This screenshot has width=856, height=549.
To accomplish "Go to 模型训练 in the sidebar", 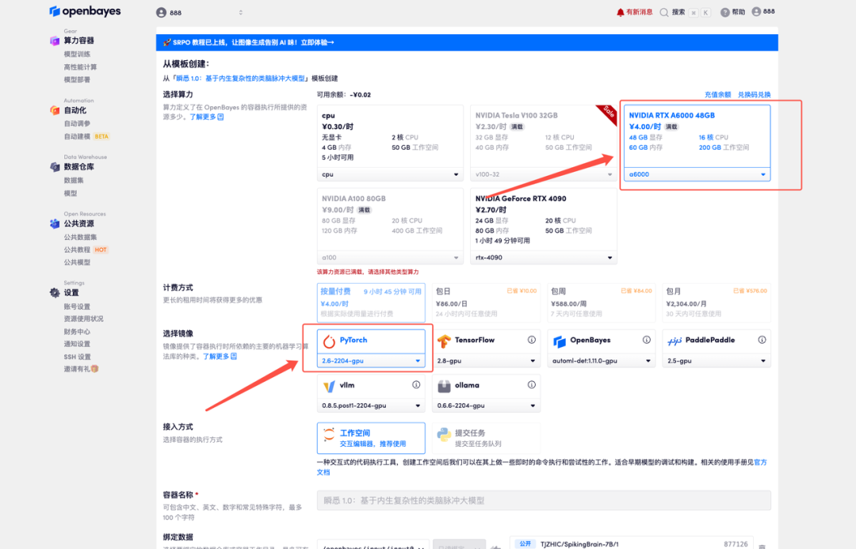I will tap(77, 54).
